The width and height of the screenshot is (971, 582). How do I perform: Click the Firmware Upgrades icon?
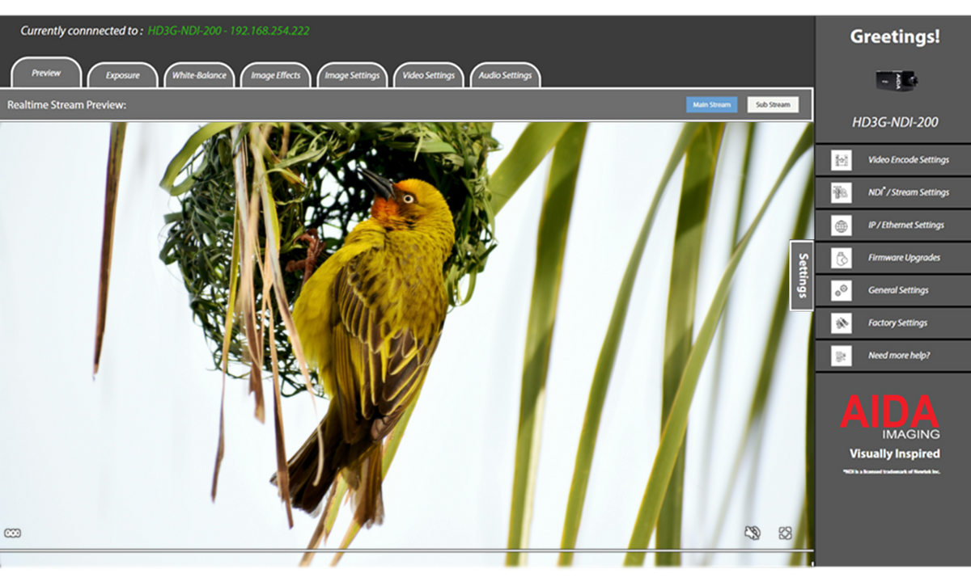(842, 258)
